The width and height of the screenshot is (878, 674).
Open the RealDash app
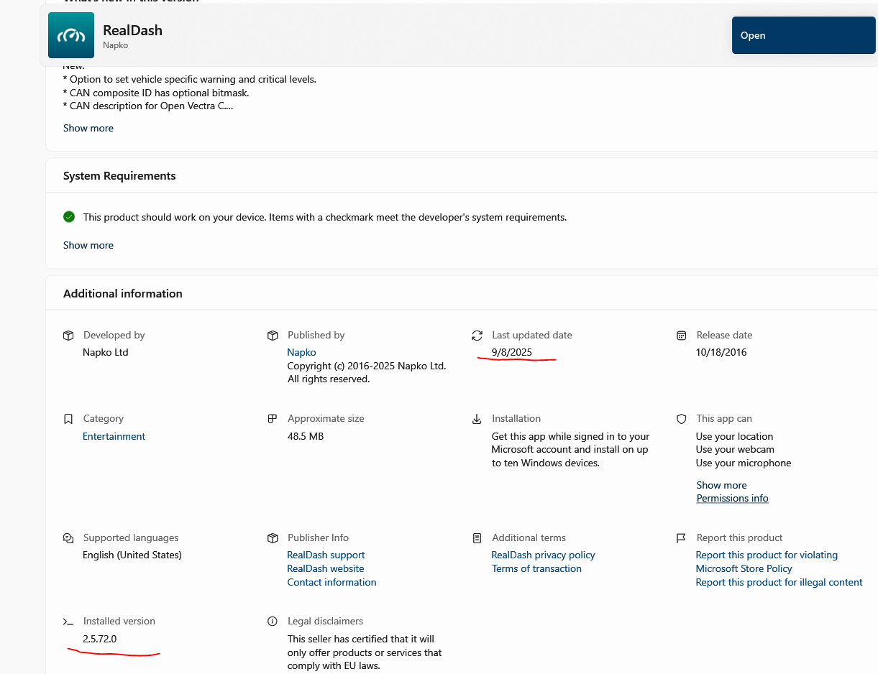[803, 35]
